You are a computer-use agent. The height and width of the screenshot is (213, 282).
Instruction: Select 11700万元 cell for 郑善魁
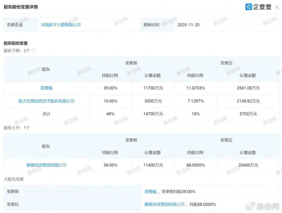[153, 88]
